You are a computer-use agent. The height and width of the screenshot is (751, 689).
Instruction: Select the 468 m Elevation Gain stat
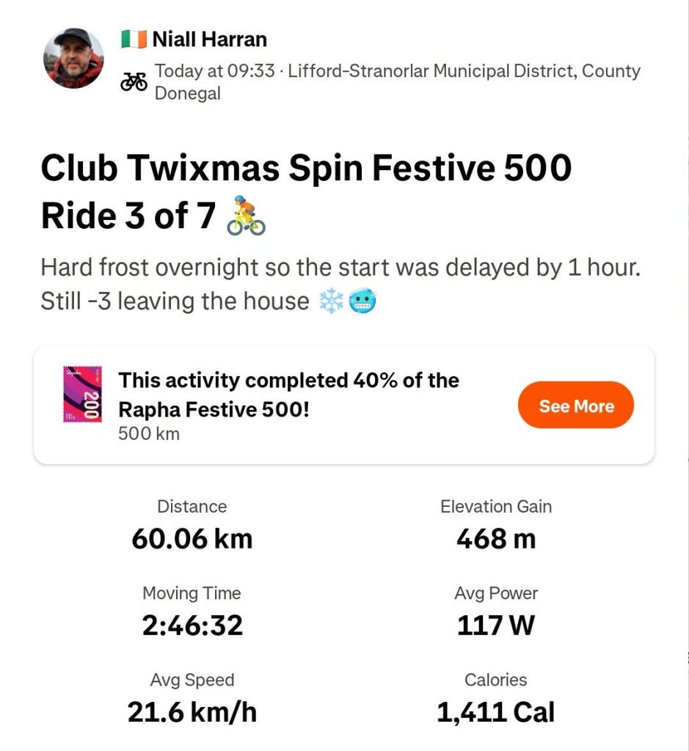coord(496,539)
